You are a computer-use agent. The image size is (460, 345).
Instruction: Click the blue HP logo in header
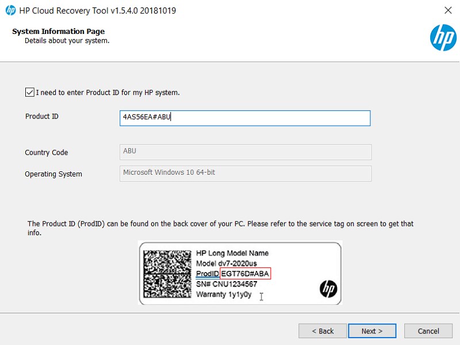[x=443, y=37]
